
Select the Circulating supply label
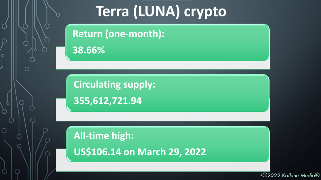coord(115,85)
